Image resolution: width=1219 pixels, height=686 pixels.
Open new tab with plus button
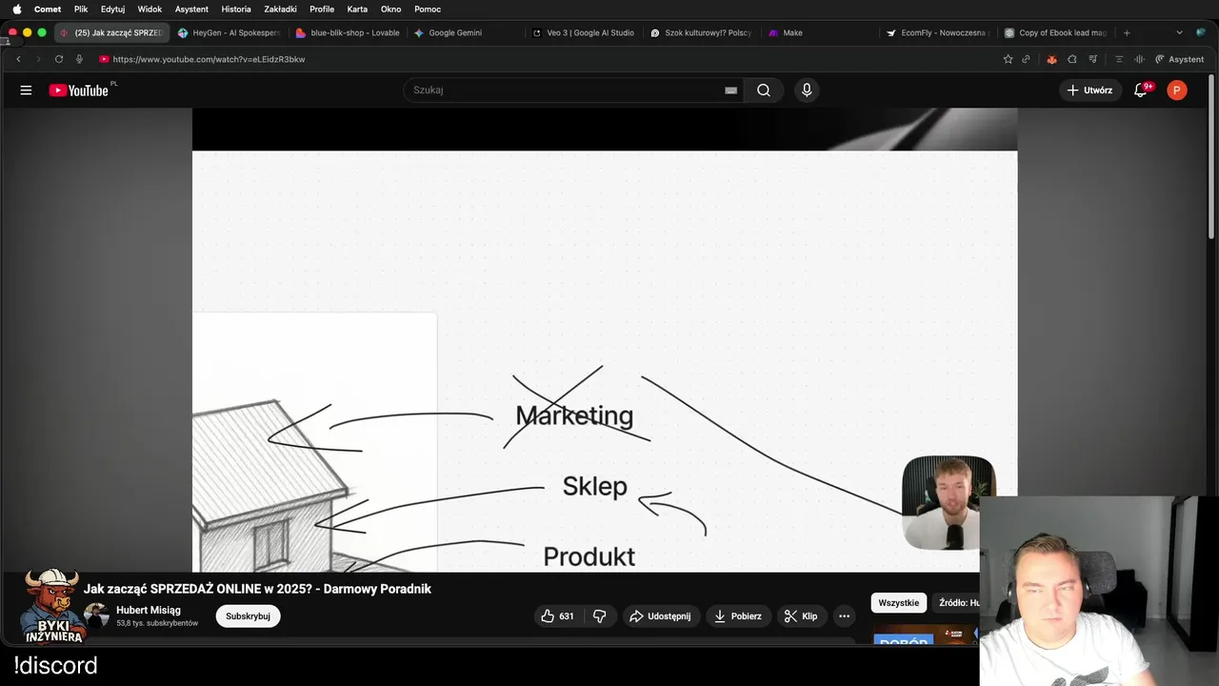1127,32
